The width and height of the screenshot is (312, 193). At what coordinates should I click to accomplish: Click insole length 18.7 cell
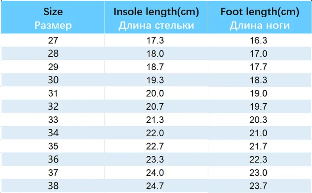[156, 67]
